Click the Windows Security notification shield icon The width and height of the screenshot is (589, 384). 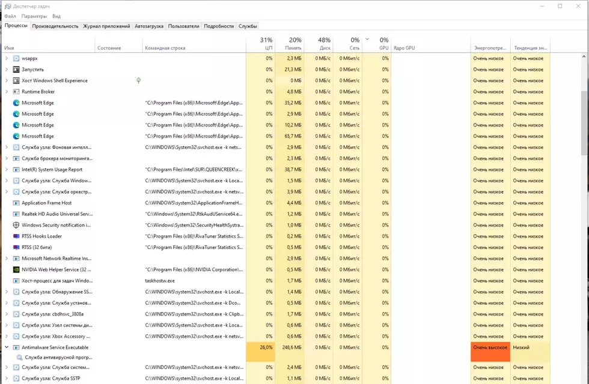click(16, 225)
